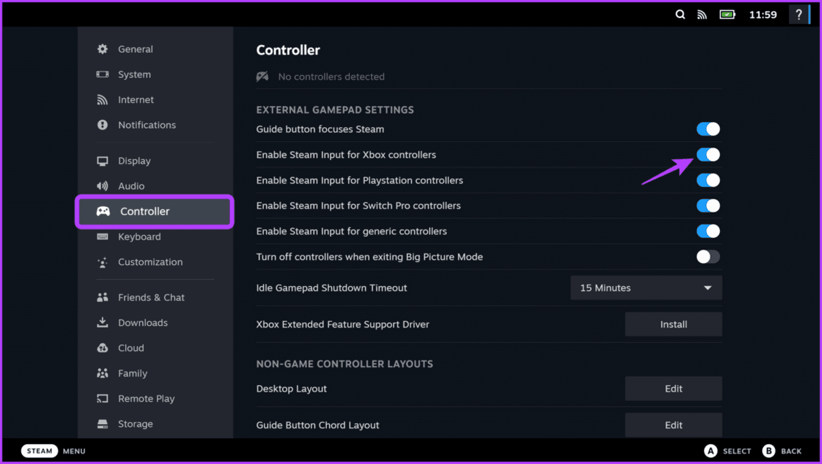Click 'No controllers detected' status text

pos(331,76)
